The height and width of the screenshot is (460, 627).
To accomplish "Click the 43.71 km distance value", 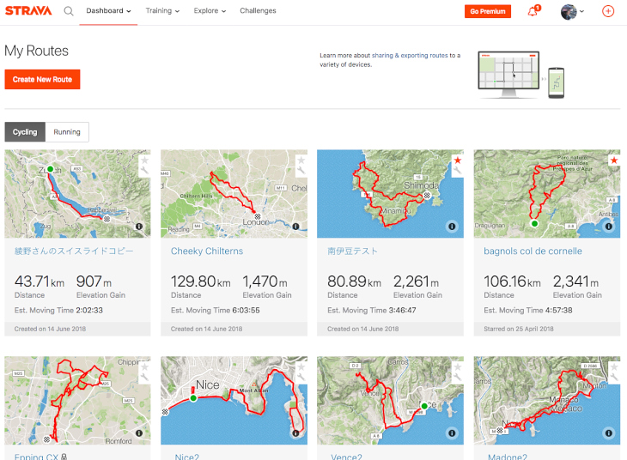I will (40, 281).
